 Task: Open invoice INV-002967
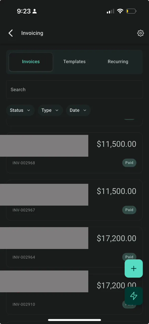pos(74,200)
